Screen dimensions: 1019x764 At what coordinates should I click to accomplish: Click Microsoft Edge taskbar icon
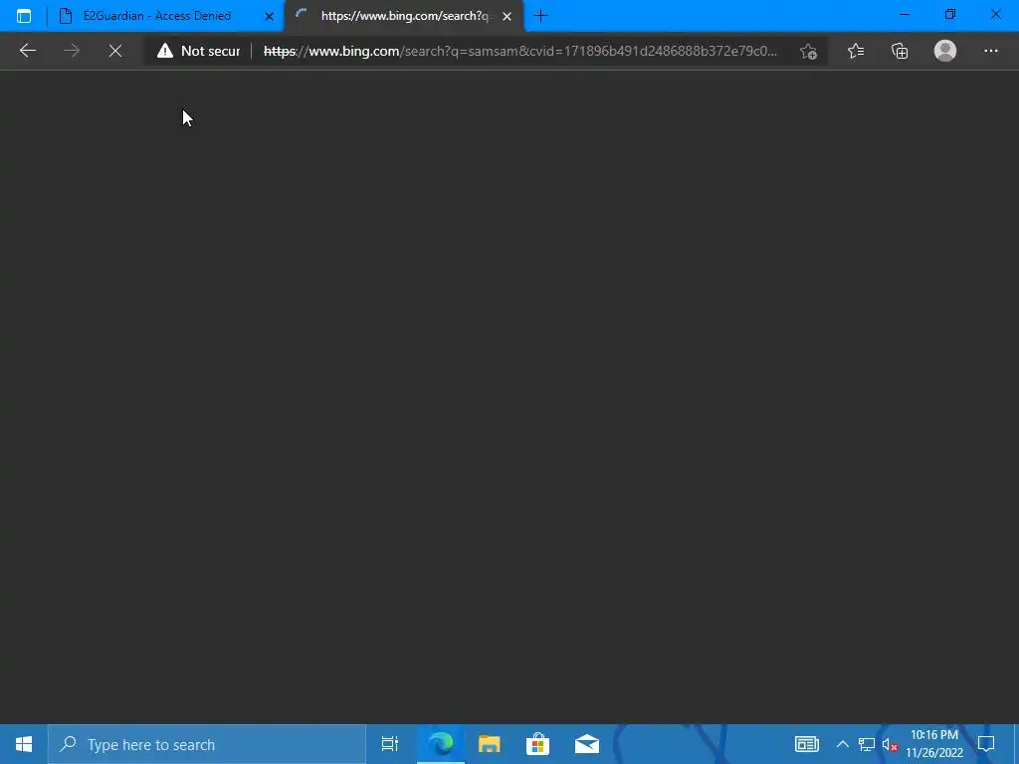point(441,744)
